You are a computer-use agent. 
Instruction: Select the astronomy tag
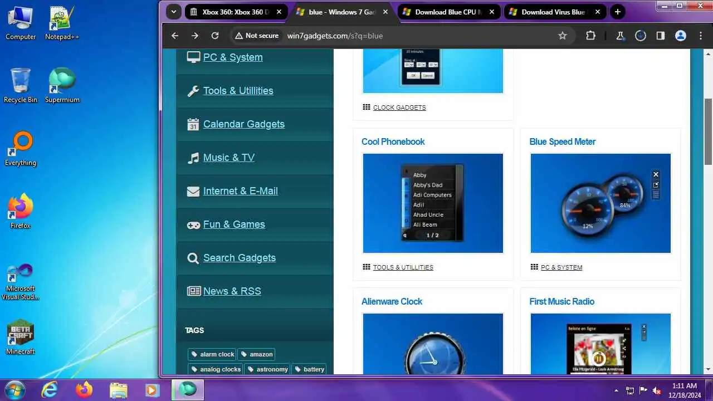click(267, 369)
